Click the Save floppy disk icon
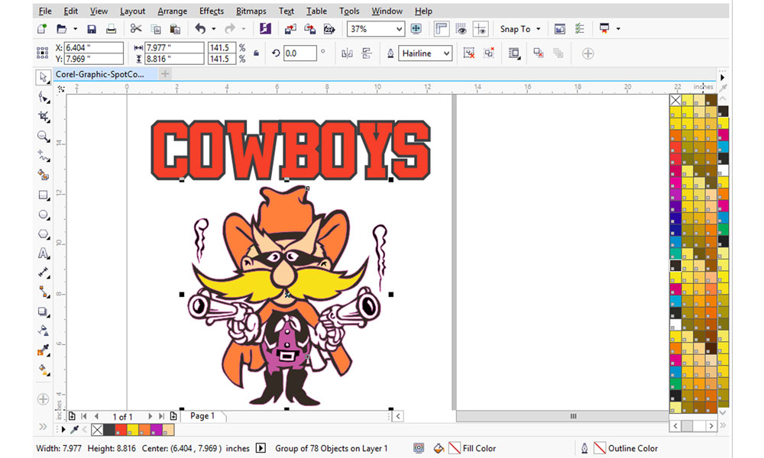This screenshot has width=764, height=458. click(x=91, y=29)
